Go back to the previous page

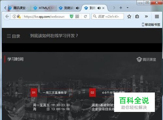pos(7,16)
